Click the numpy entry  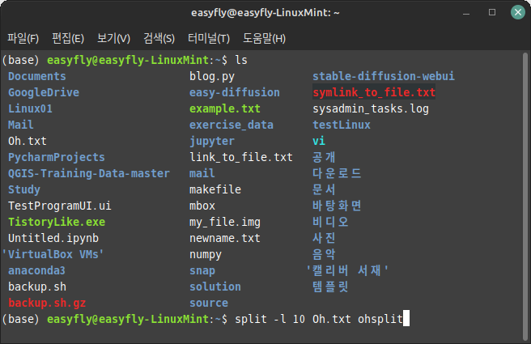[x=206, y=254]
